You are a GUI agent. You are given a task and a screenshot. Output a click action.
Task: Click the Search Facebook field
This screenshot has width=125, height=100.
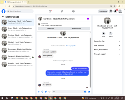pyautogui.click(x=20, y=11)
